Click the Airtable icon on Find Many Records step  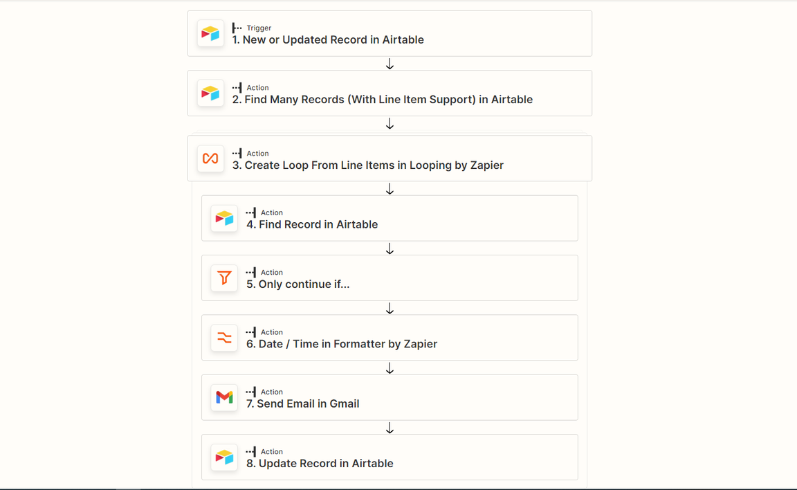point(210,93)
